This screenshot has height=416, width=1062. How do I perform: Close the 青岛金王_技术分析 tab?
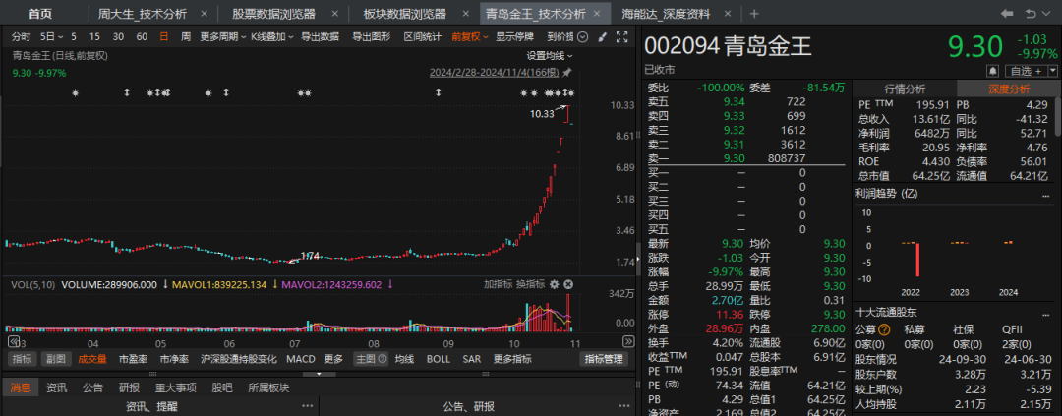[x=597, y=14]
